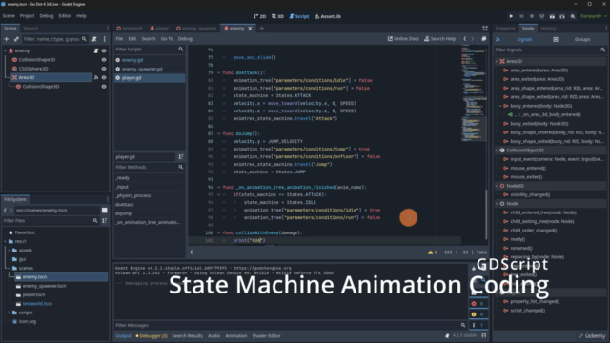
Task: Open Search Help
Action: pos(439,38)
